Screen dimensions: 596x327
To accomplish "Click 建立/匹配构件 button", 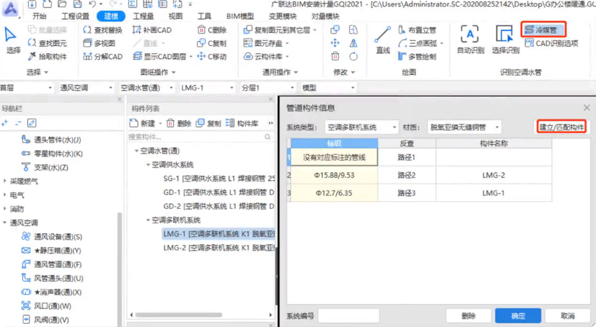I will coord(562,127).
